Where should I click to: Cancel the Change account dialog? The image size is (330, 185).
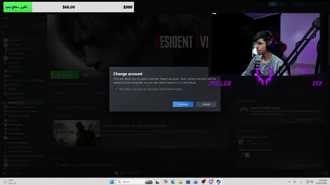206,104
